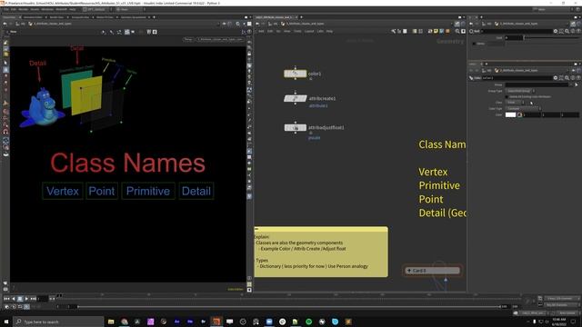Click the wrench tool icon in network toolbar

[394, 32]
